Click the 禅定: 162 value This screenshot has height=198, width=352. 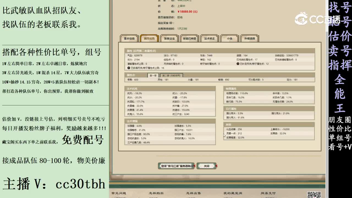coord(206,60)
